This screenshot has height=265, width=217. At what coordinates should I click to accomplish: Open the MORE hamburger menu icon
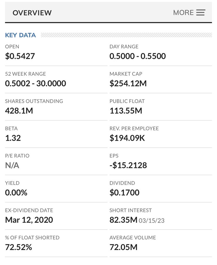[201, 13]
